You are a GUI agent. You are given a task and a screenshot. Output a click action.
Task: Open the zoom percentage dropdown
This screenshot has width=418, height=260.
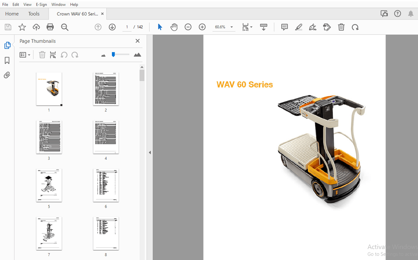(x=231, y=27)
